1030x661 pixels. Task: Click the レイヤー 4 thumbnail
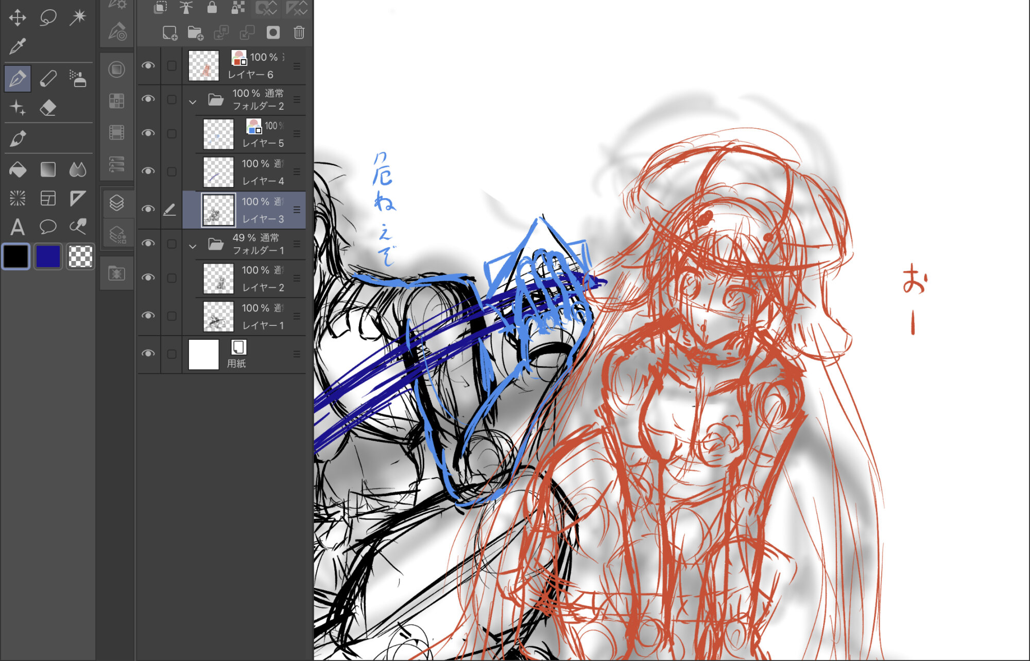[218, 172]
